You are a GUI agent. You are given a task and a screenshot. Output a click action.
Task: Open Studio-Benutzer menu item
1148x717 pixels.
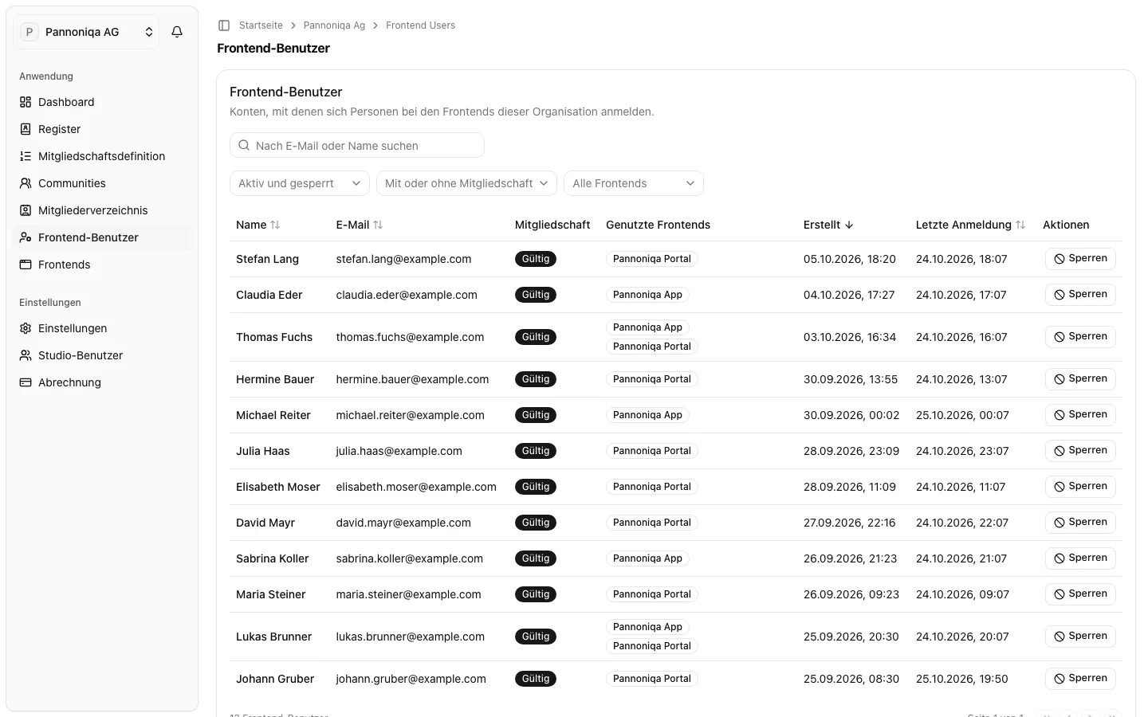click(x=102, y=355)
